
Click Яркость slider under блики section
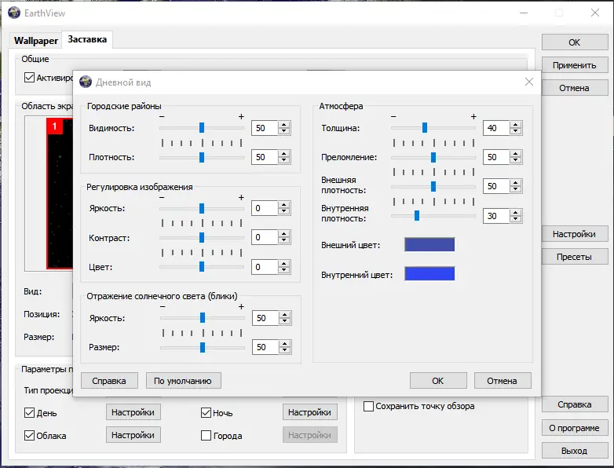203,317
